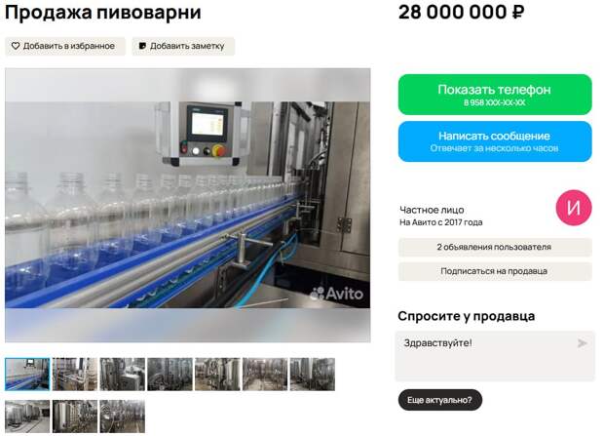This screenshot has height=436, width=604.
Task: Select the second thumbnail in gallery
Action: [75, 375]
